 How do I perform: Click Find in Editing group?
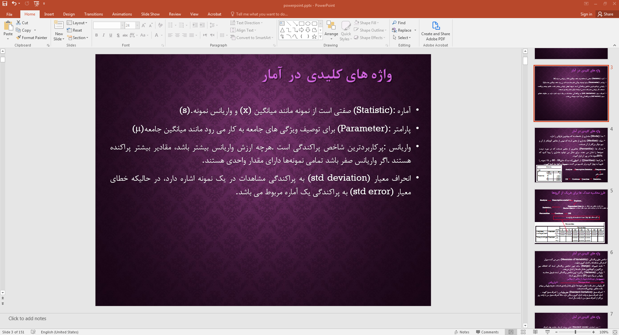tap(399, 23)
